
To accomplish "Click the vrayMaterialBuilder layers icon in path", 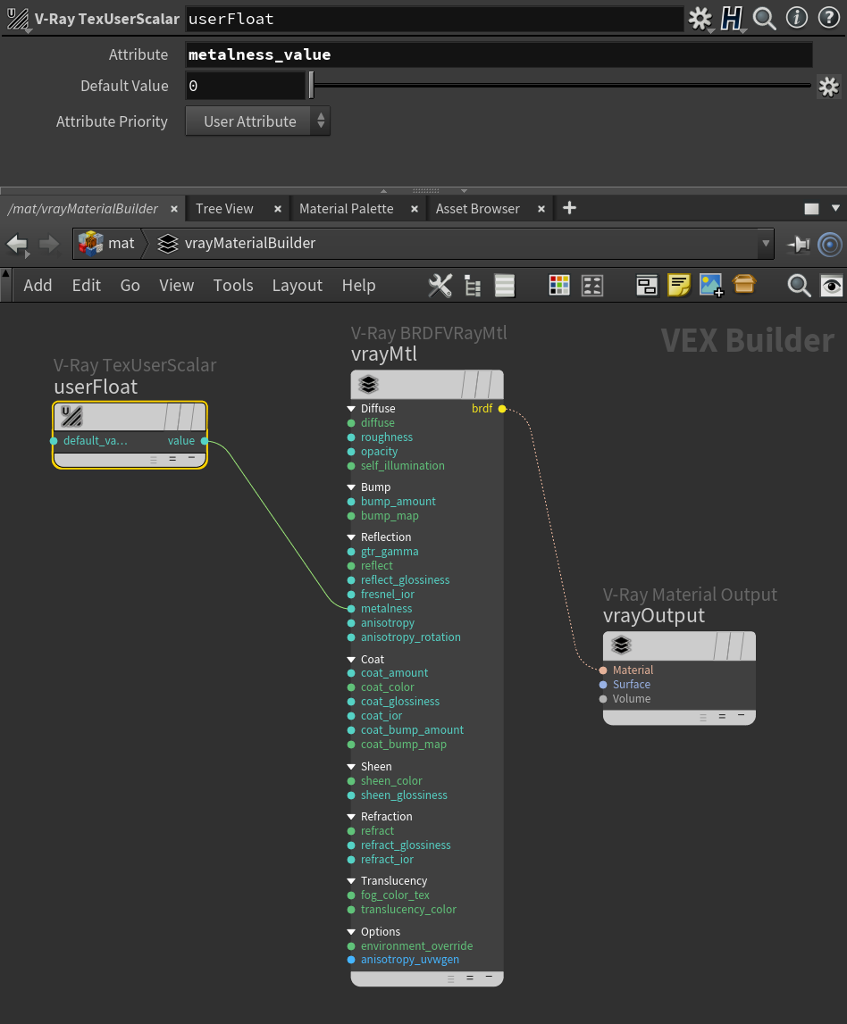I will coord(168,244).
